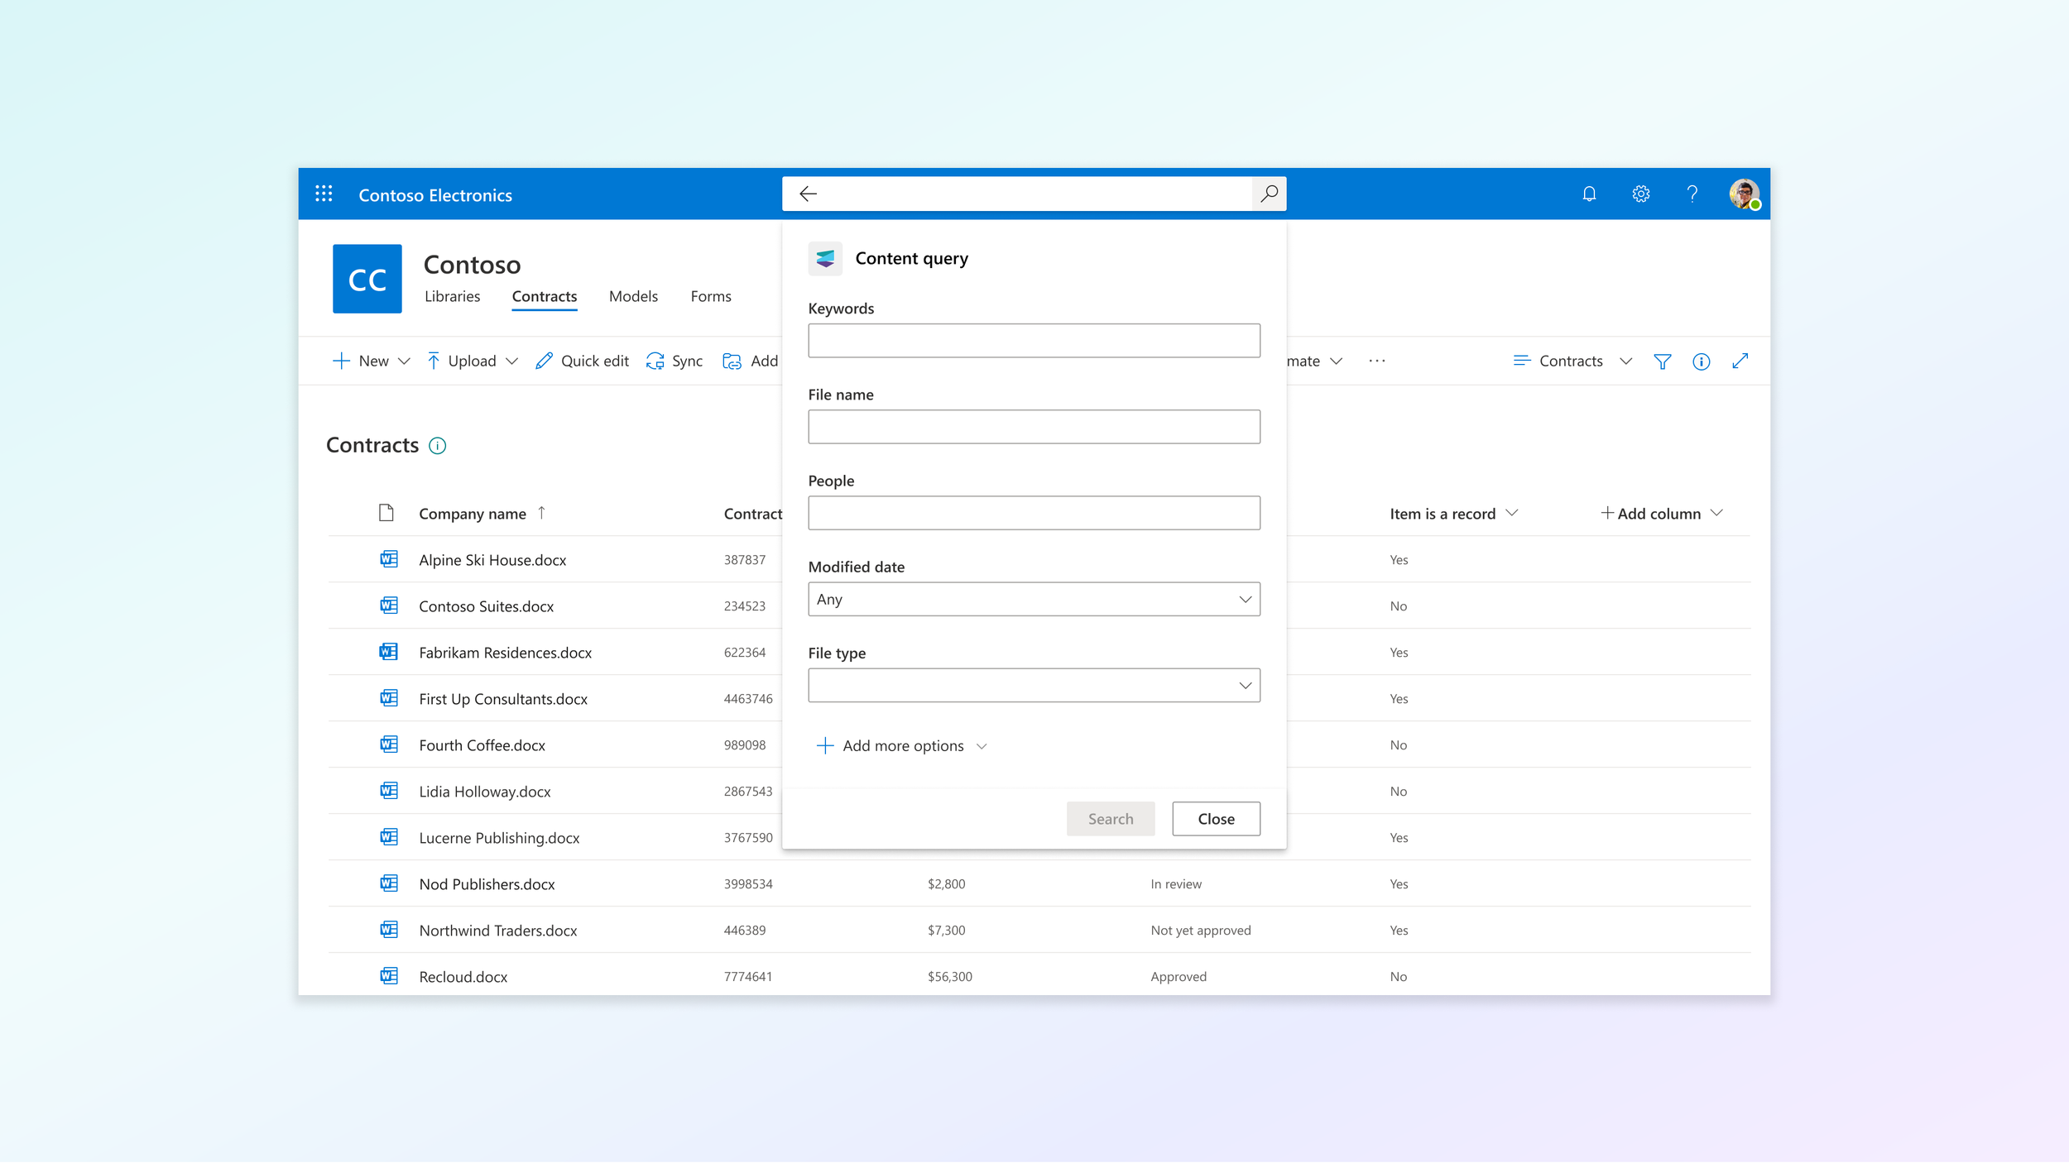
Task: Click Quick edit in toolbar
Action: 583,361
